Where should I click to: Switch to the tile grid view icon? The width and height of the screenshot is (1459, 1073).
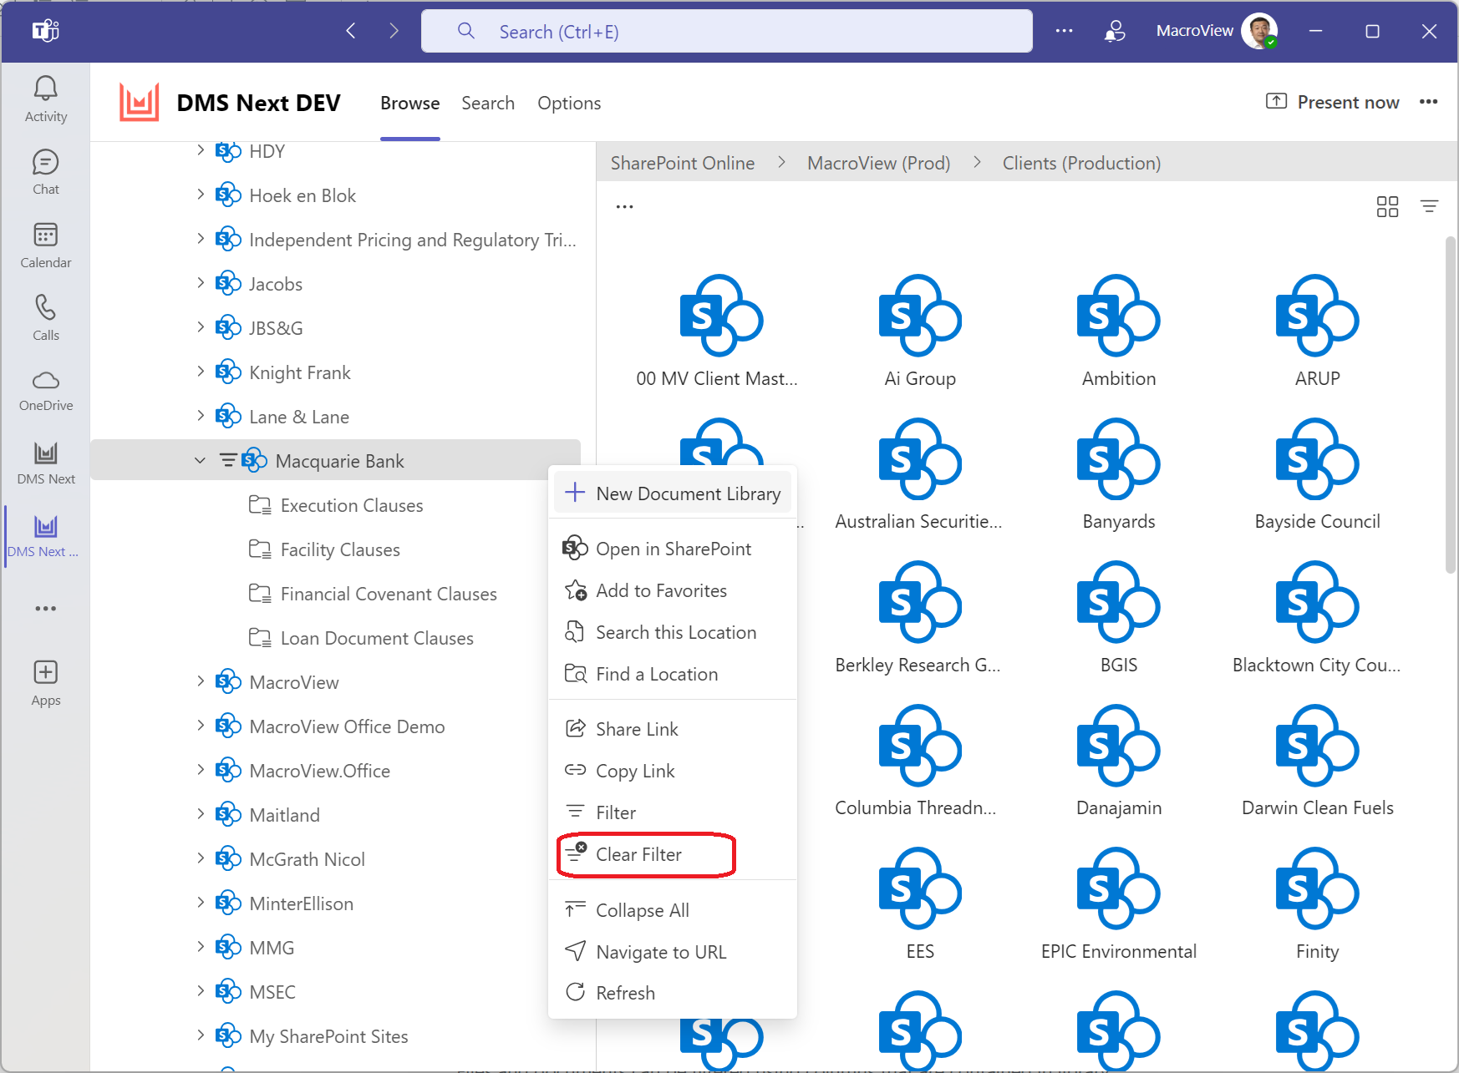pos(1387,206)
